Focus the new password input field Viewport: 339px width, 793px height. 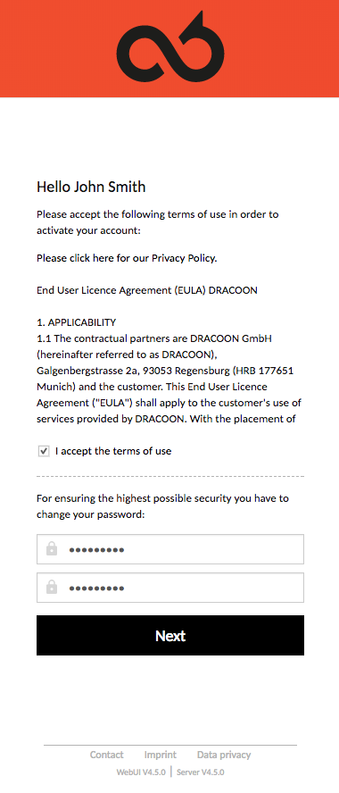tap(170, 549)
